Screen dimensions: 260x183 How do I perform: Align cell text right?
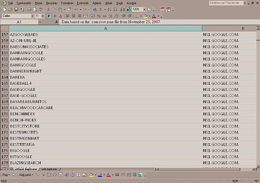[79, 16]
